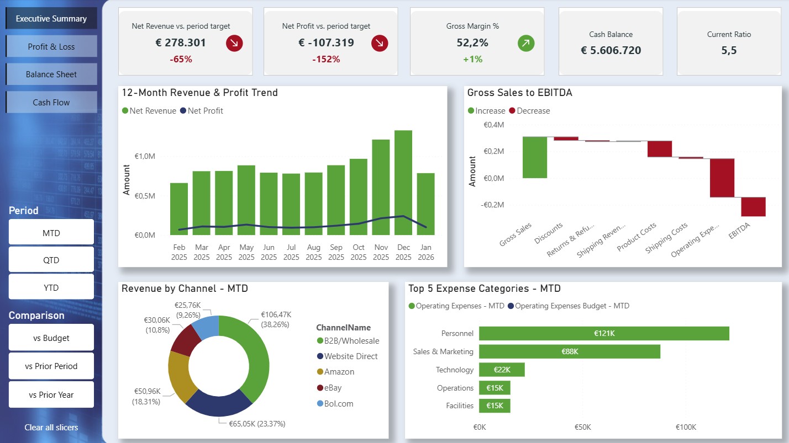Select the vs Budget button
Screen dimensions: 789x443
(51, 337)
